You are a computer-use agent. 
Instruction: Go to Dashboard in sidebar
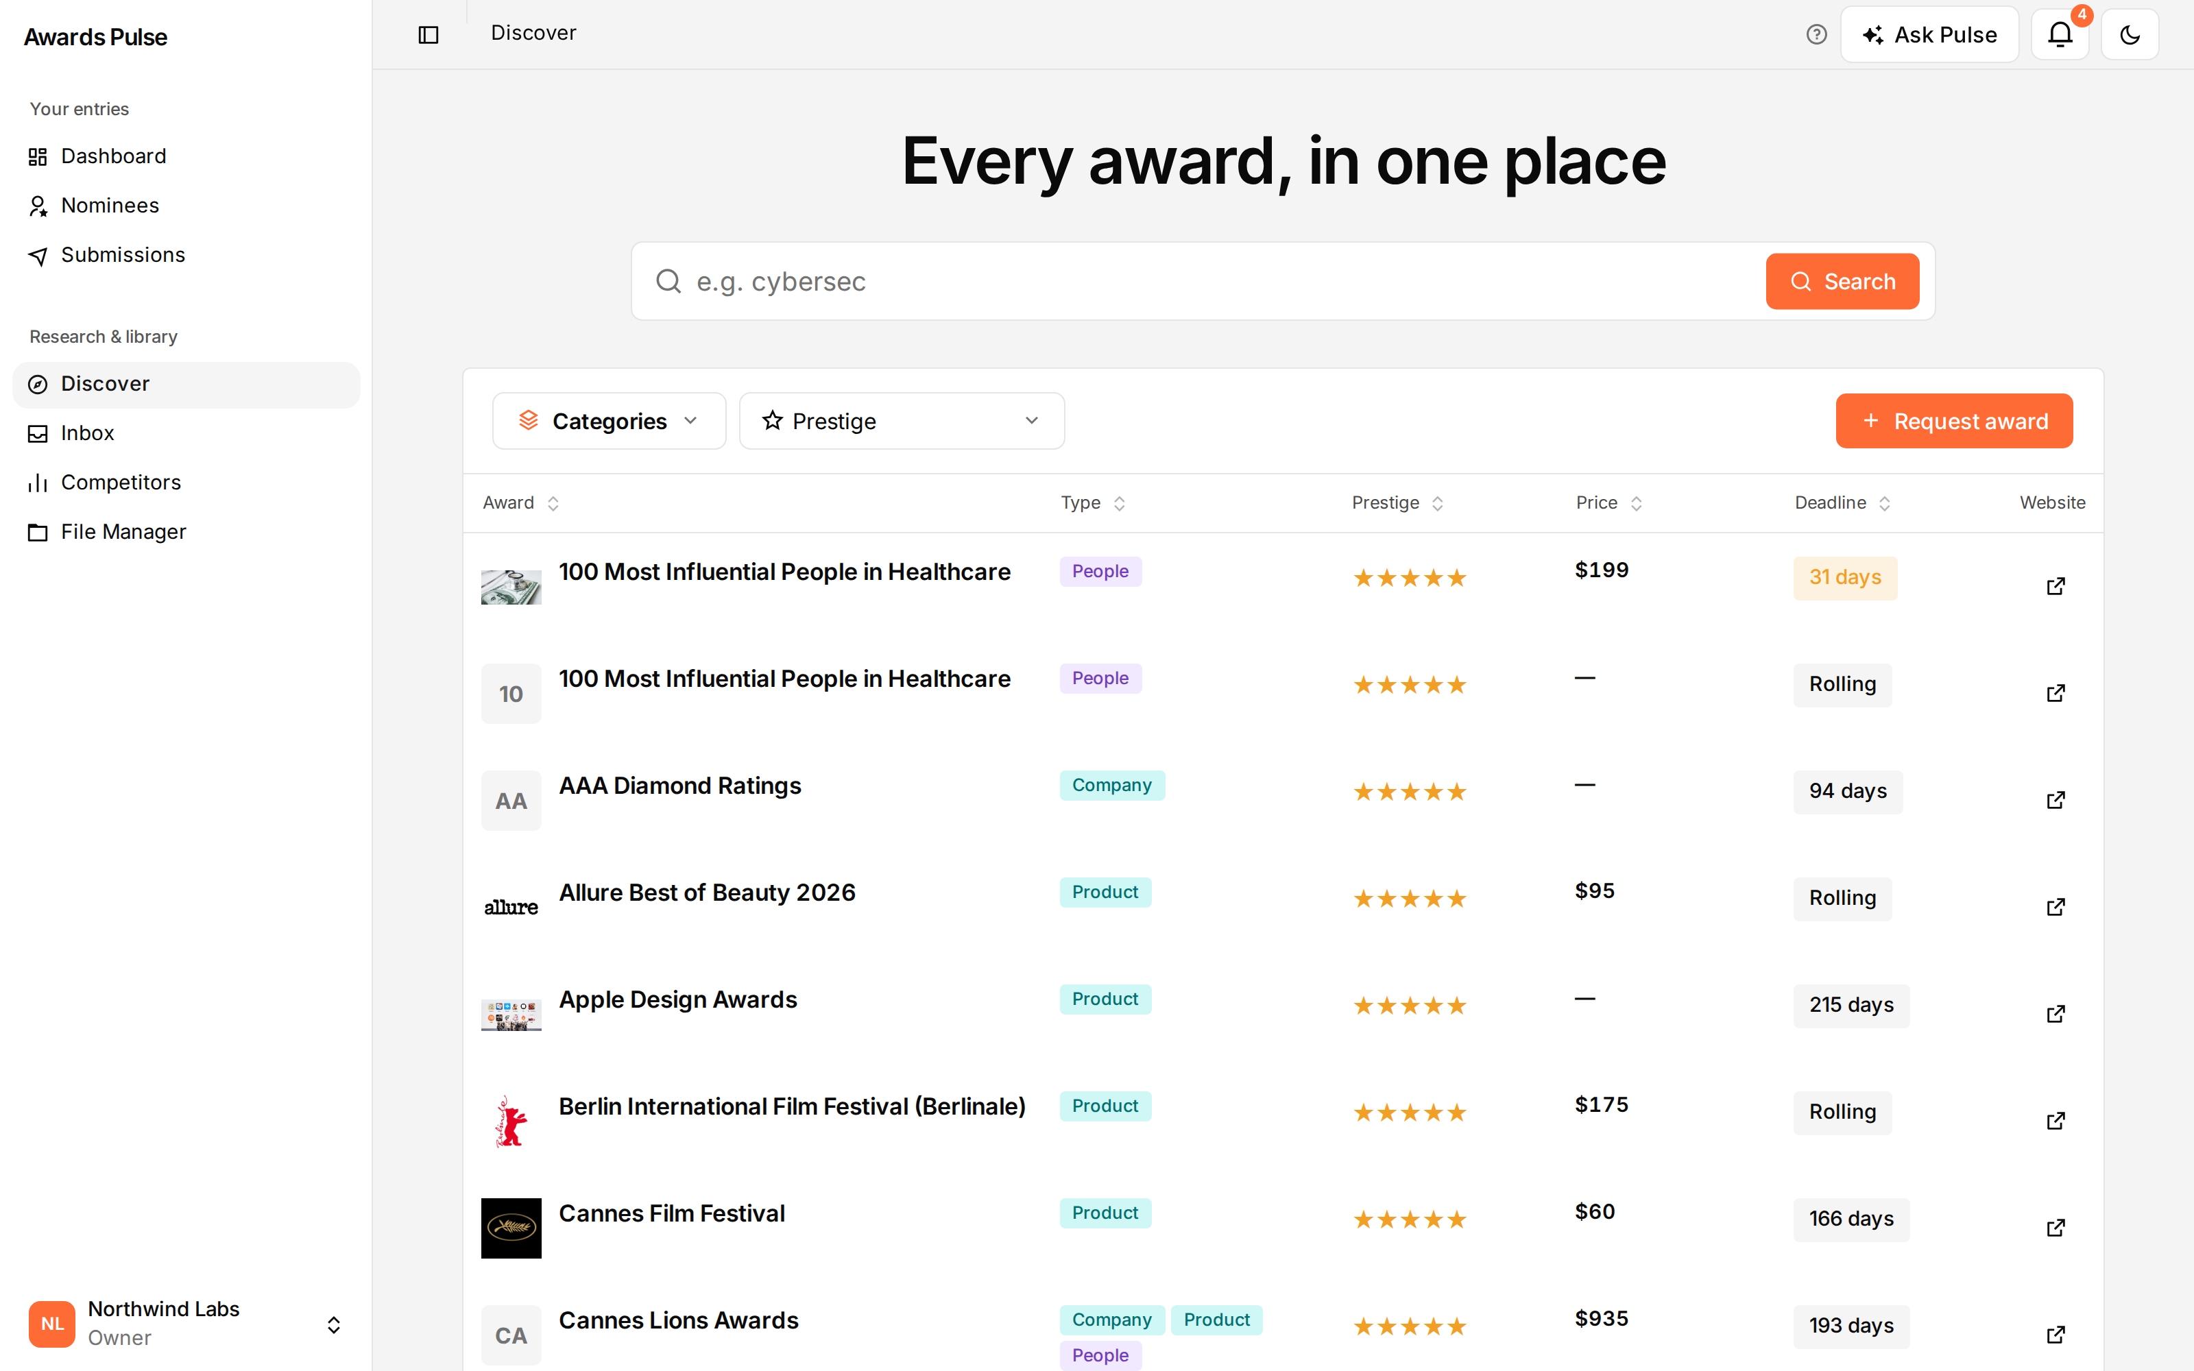[186, 156]
